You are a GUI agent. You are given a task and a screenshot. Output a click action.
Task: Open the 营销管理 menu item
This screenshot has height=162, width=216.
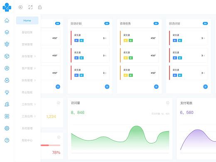(27, 44)
